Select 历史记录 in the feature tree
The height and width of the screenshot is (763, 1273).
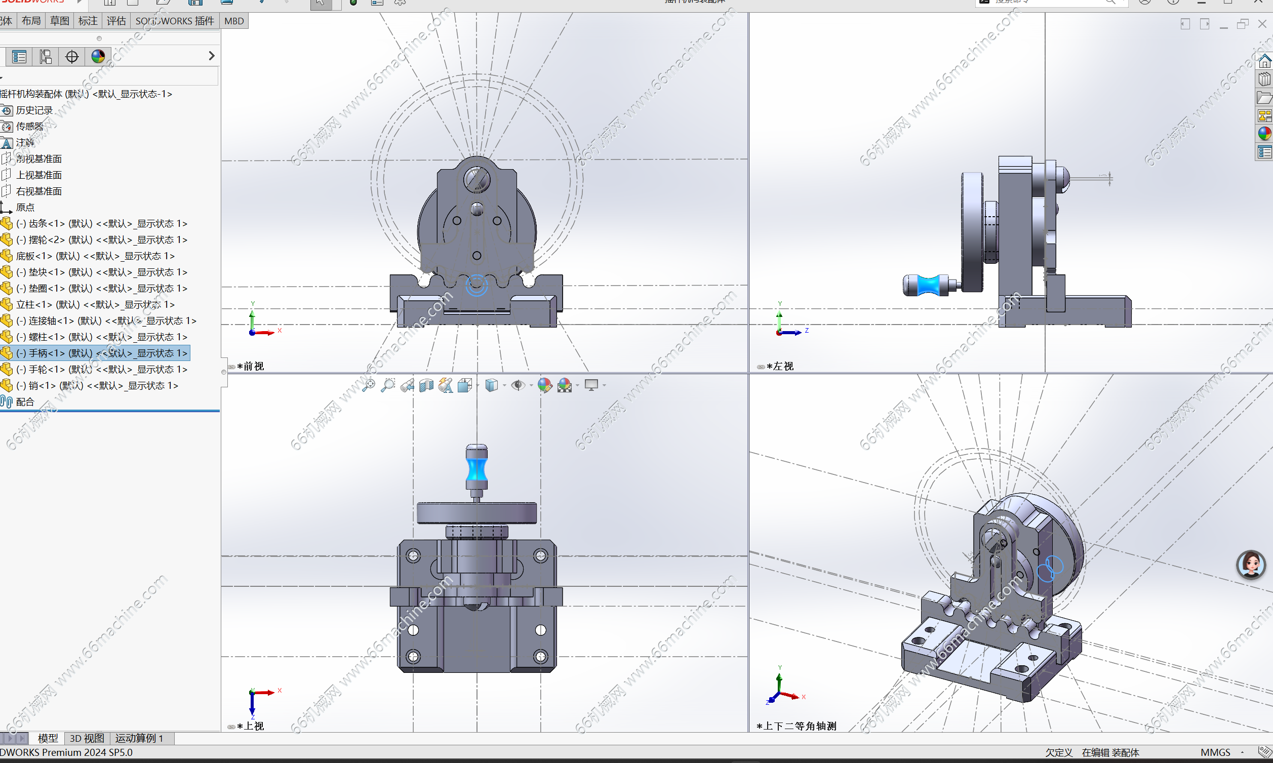coord(34,110)
